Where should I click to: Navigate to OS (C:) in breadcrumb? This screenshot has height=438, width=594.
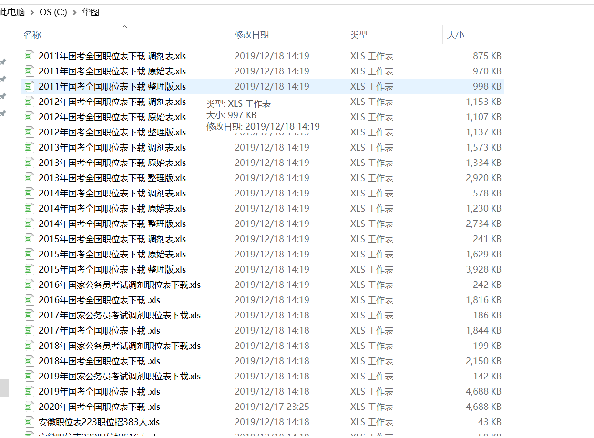pos(53,12)
